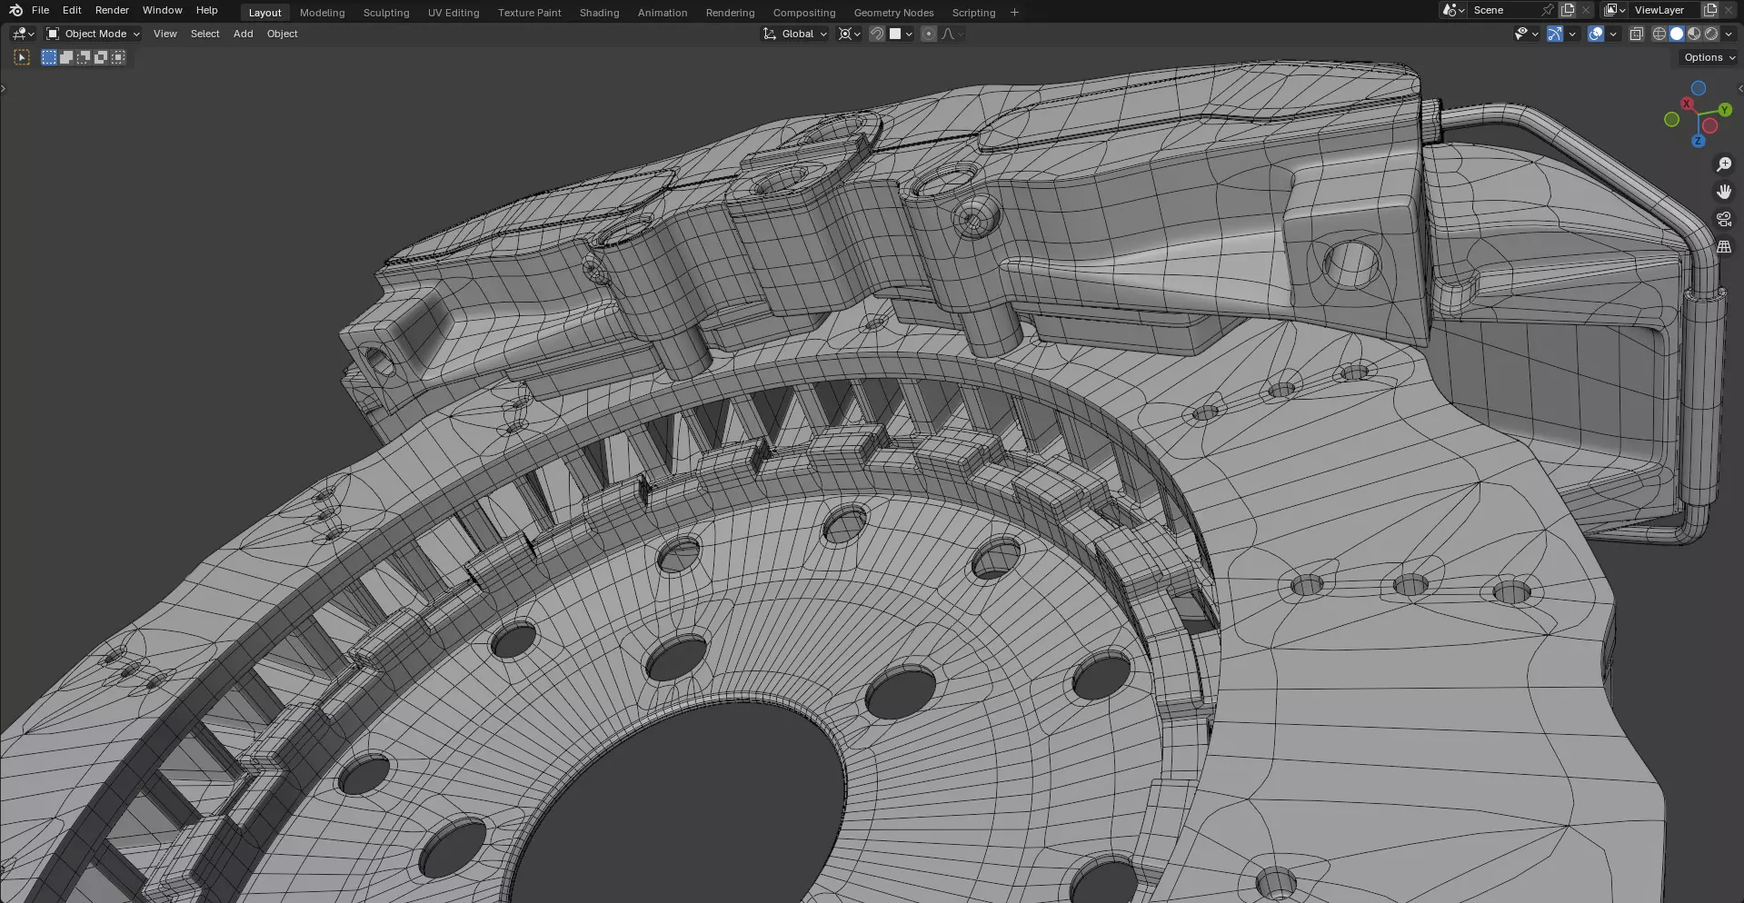Switch to the Sculpting workspace tab
The width and height of the screenshot is (1744, 903).
[386, 13]
